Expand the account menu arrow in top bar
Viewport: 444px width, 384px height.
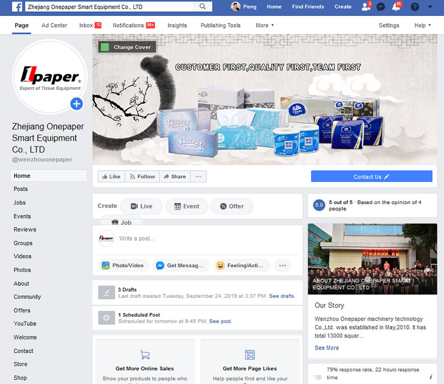(x=430, y=7)
